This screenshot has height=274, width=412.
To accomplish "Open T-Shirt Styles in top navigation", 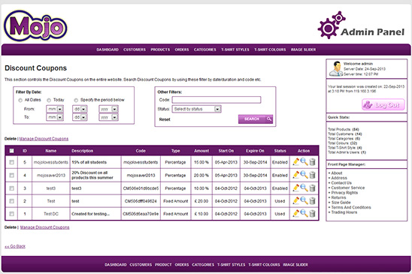I will [235, 50].
